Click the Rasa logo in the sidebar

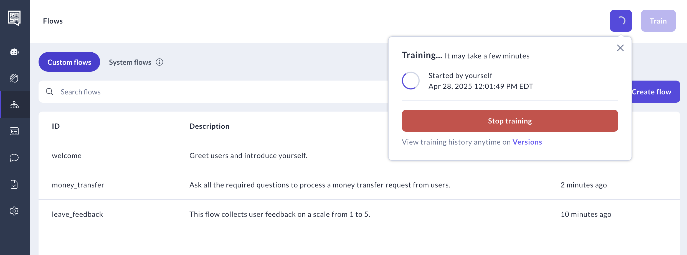coord(14,18)
